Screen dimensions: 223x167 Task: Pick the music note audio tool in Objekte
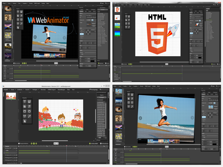tap(29, 107)
